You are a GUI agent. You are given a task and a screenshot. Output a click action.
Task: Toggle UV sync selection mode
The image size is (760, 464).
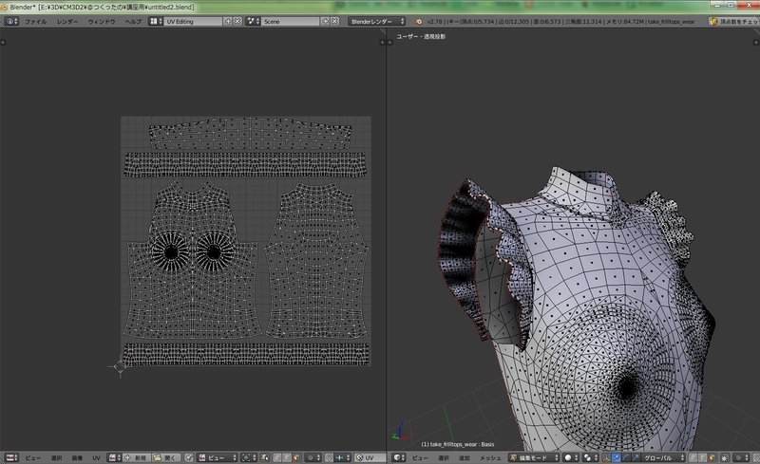265,457
